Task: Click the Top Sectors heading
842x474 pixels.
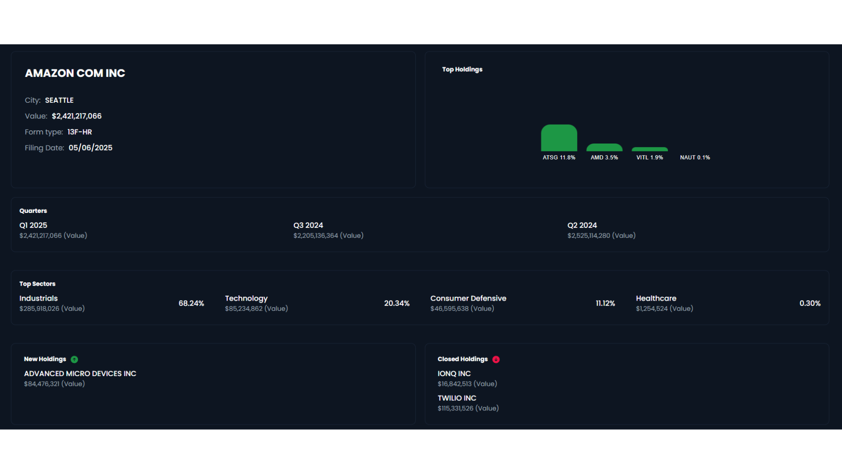Action: [37, 284]
